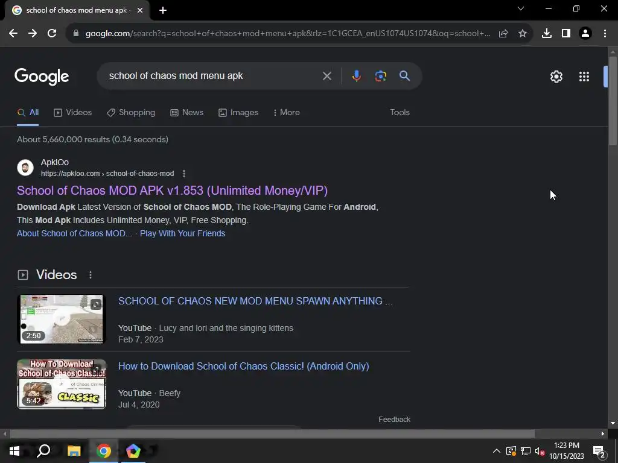This screenshot has width=618, height=463.
Task: Open Chrome profile avatar
Action: coord(585,34)
